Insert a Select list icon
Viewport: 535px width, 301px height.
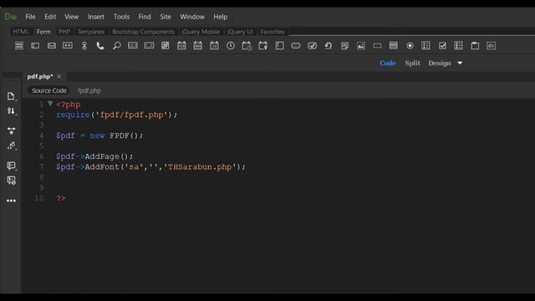[394, 46]
